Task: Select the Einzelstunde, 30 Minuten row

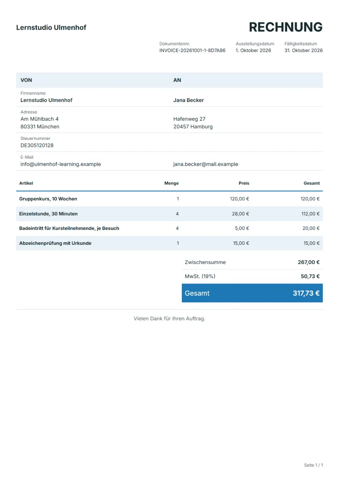Action: click(169, 214)
